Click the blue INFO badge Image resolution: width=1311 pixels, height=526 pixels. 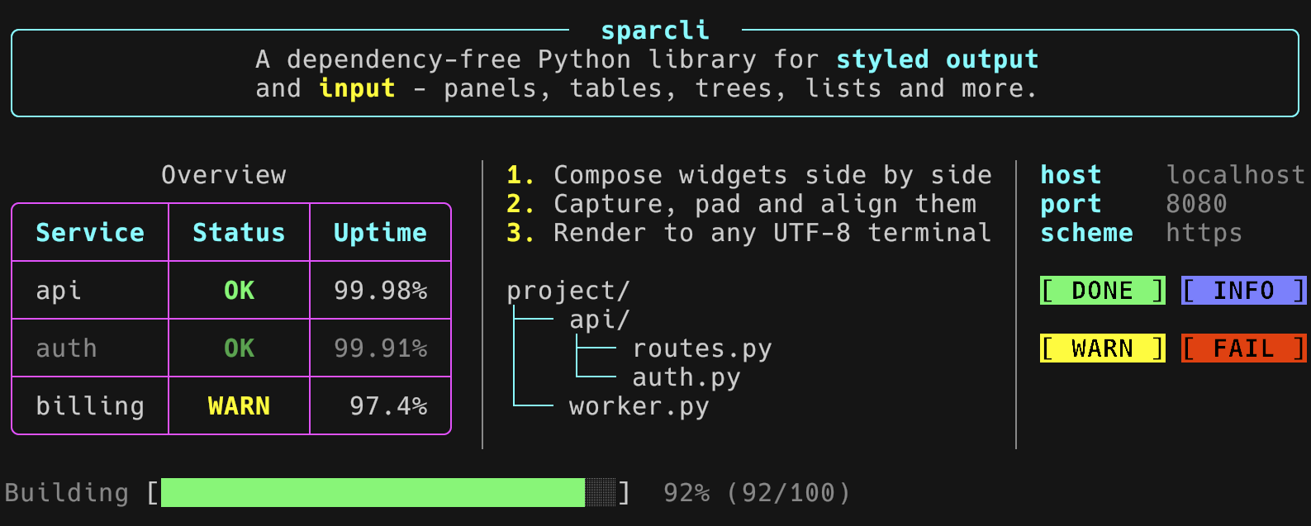pos(1244,291)
